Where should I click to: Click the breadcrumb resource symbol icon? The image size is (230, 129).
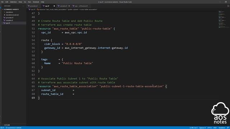pyautogui.click(x=38, y=10)
